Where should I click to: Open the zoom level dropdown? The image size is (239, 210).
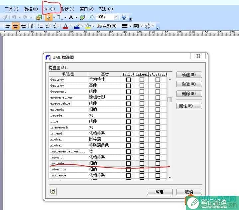click(116, 17)
